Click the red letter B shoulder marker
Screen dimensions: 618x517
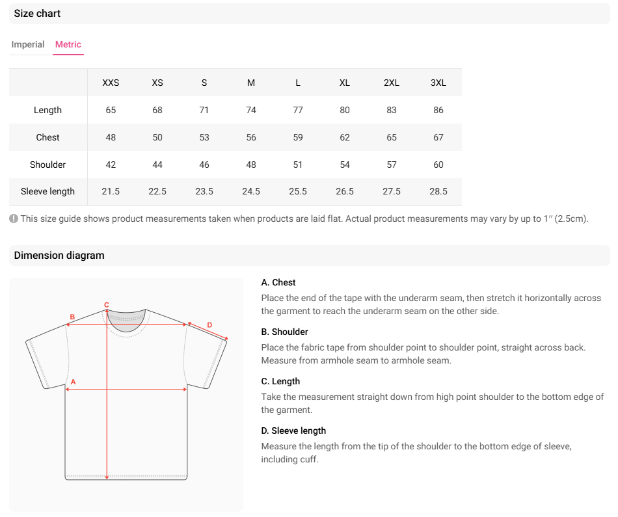tap(72, 317)
